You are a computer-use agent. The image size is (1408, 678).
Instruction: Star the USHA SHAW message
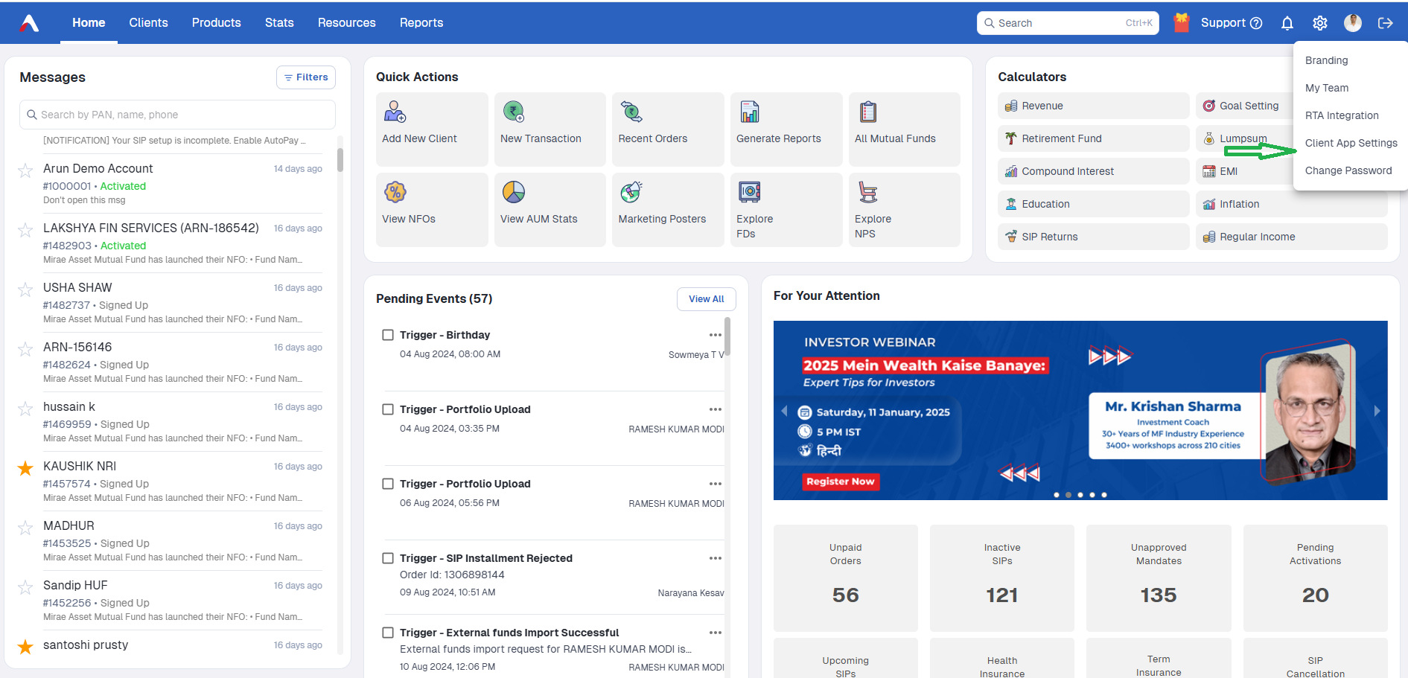pyautogui.click(x=25, y=290)
